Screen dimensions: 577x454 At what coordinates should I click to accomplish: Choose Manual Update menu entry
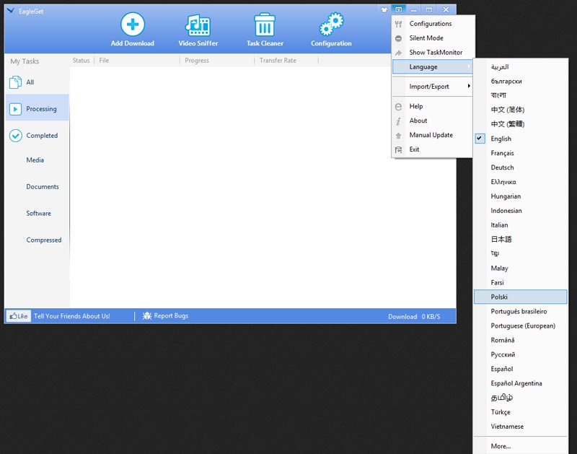click(x=432, y=135)
